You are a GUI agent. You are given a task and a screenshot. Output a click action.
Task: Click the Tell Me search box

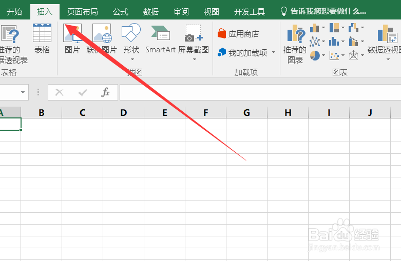(324, 11)
